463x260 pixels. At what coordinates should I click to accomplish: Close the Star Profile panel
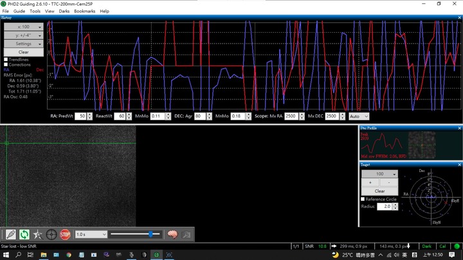coord(459,128)
